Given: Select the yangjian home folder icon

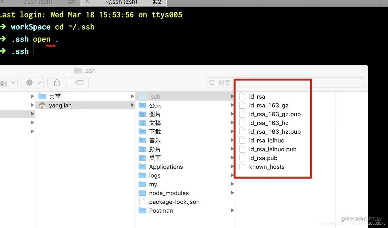Looking at the screenshot, I should (x=42, y=105).
